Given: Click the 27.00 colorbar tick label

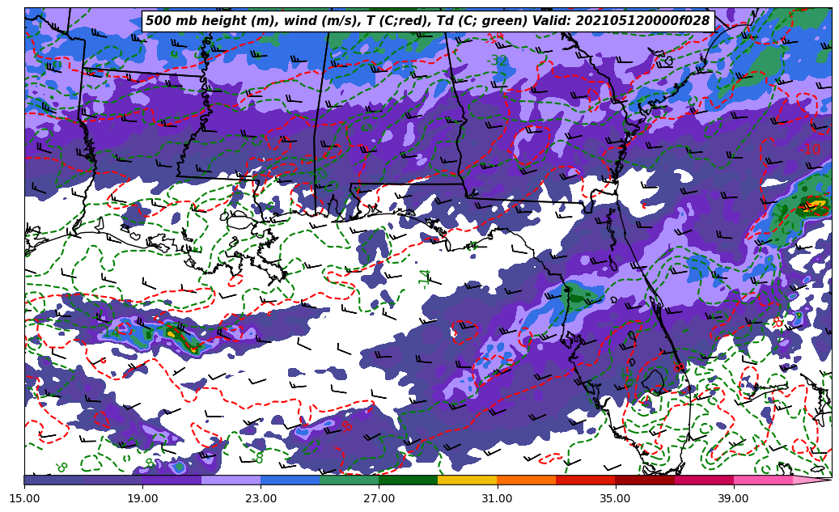Looking at the screenshot, I should click(379, 498).
